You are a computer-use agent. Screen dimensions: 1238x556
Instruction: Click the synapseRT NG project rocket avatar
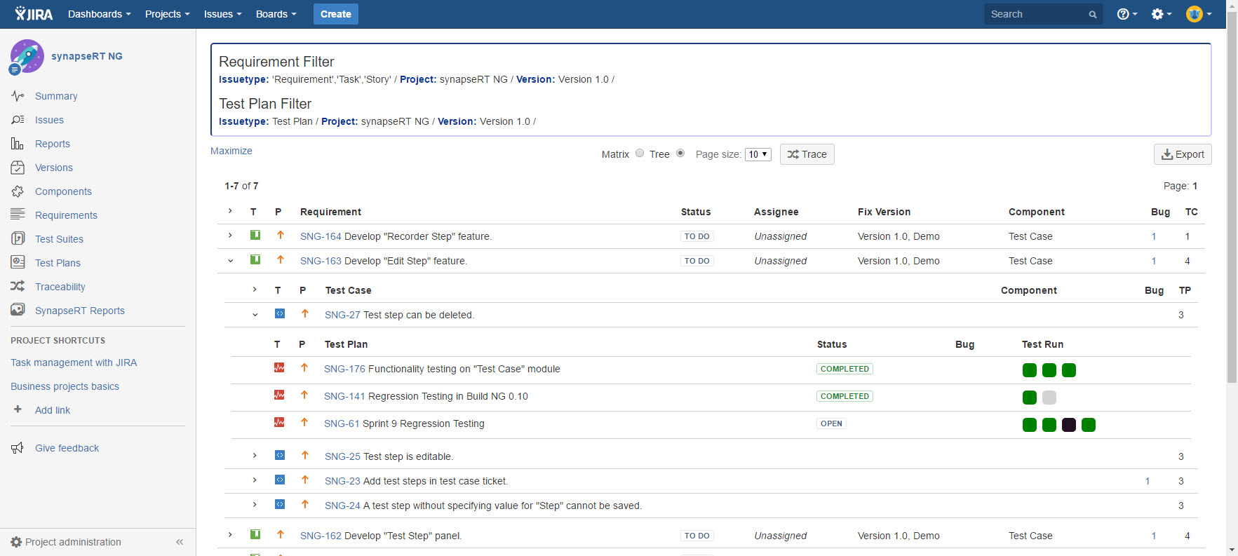[x=27, y=57]
